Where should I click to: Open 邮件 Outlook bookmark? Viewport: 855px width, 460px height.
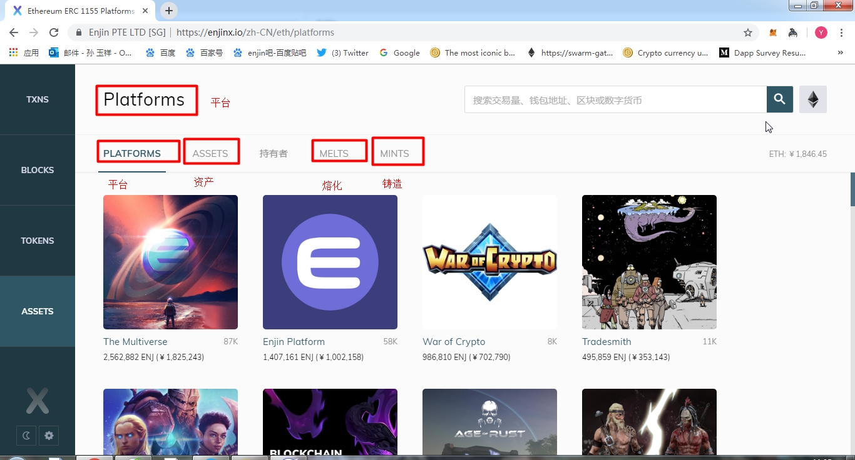[x=91, y=53]
